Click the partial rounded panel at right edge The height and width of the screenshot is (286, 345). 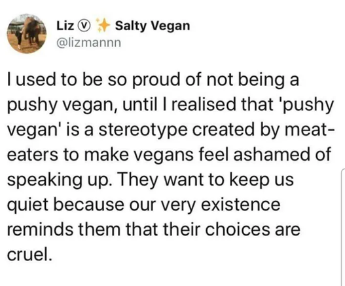click(x=343, y=227)
